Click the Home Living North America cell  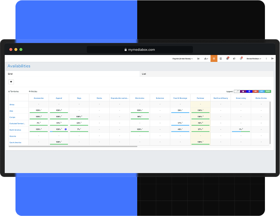pyautogui.click(x=240, y=129)
